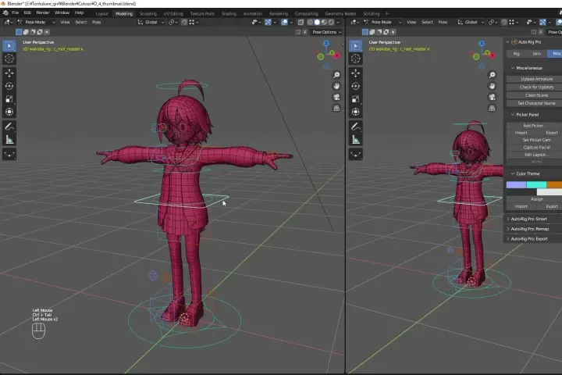
Task: Select the Annotate tool in right viewport
Action: coord(356,127)
